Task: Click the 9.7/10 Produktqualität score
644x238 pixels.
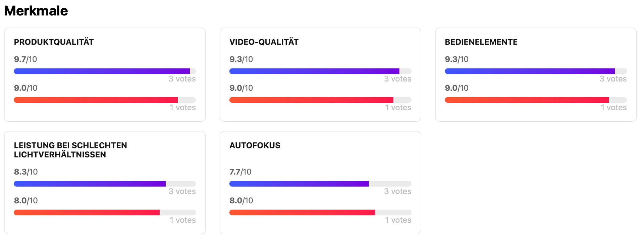Action: (25, 59)
